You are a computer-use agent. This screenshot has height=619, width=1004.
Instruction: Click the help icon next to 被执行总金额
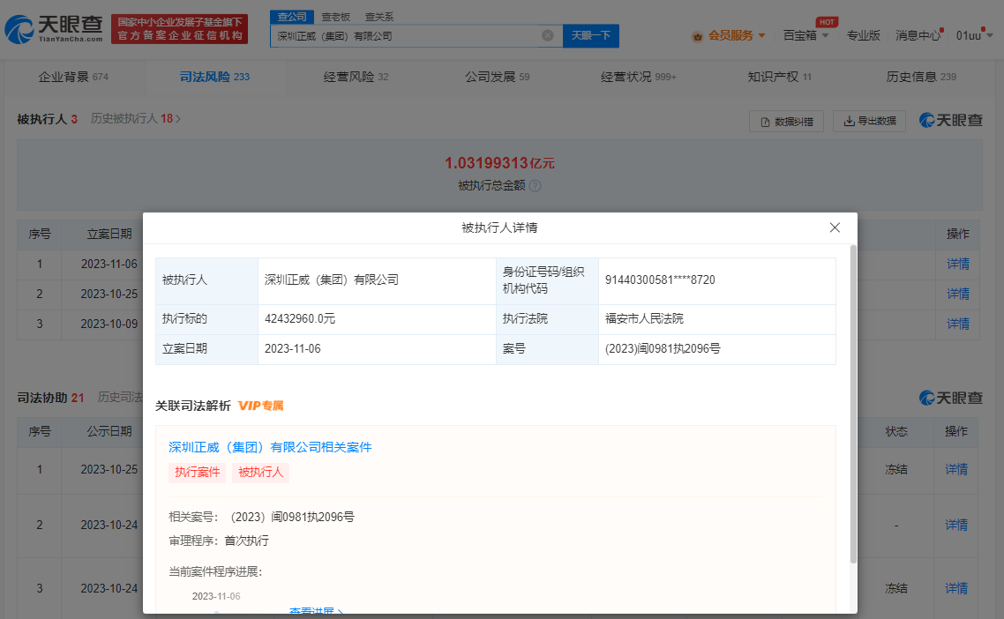click(536, 186)
